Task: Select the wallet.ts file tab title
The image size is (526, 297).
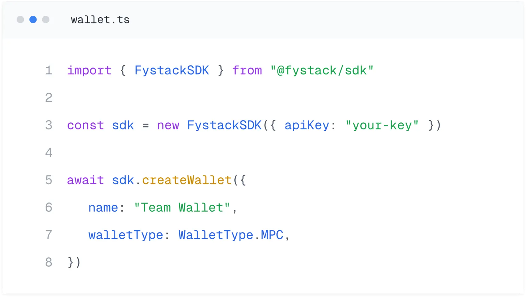Action: [100, 20]
